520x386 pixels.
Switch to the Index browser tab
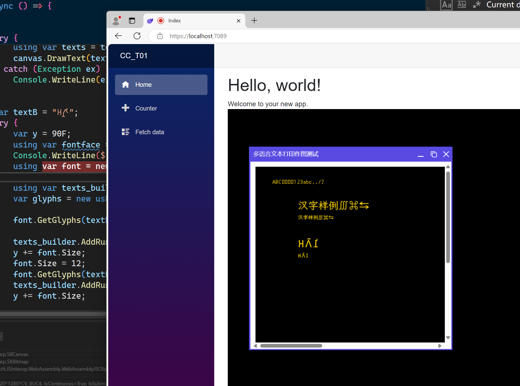coord(187,20)
